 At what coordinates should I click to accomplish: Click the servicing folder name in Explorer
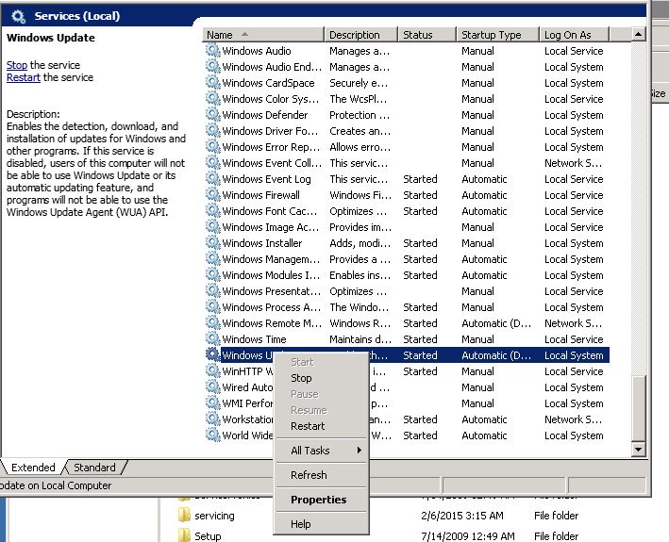click(214, 516)
